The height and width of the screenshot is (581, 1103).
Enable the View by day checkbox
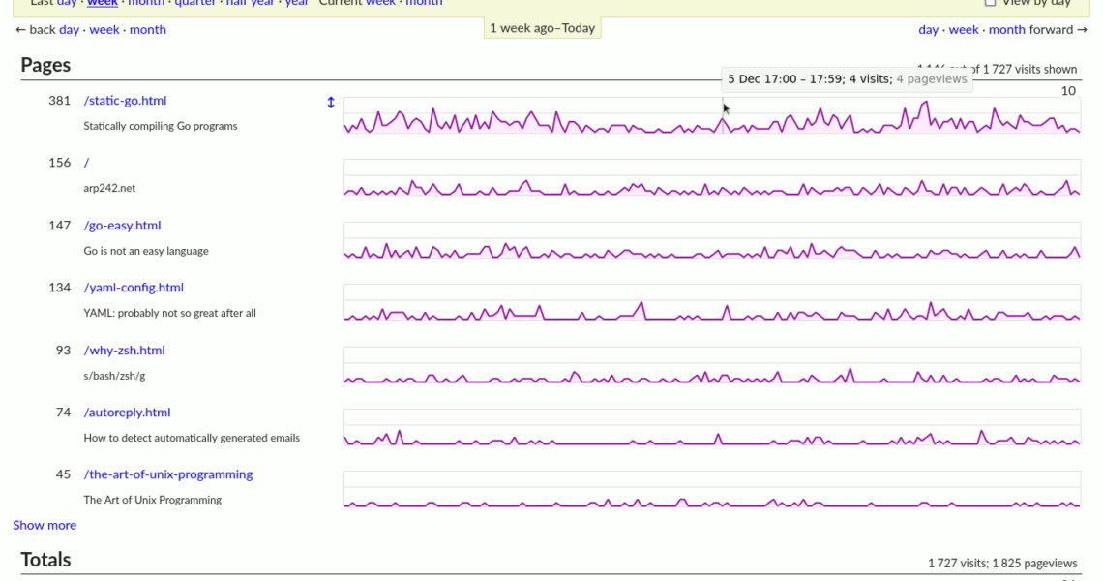tap(990, 3)
